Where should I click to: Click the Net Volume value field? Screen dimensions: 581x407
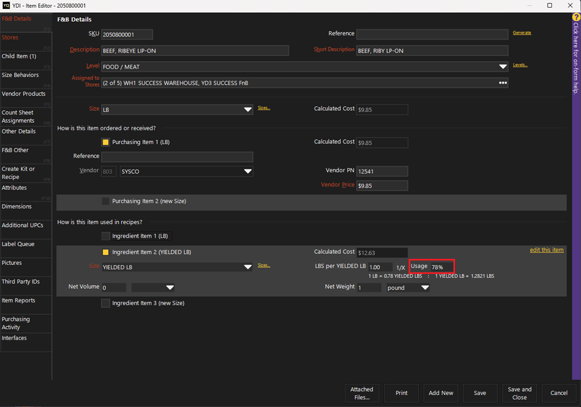[114, 287]
